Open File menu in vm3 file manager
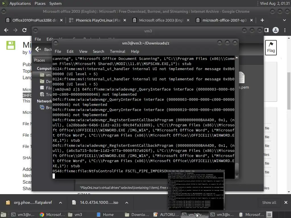 (38, 39)
